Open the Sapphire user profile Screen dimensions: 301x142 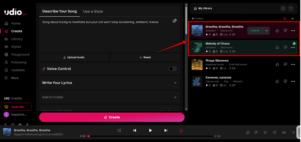pyautogui.click(x=15, y=115)
